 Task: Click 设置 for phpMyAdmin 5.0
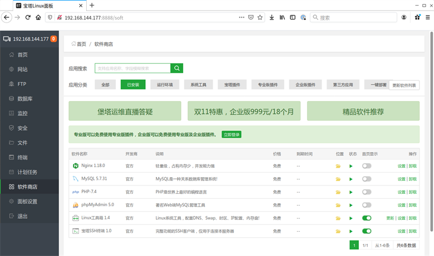pyautogui.click(x=401, y=205)
